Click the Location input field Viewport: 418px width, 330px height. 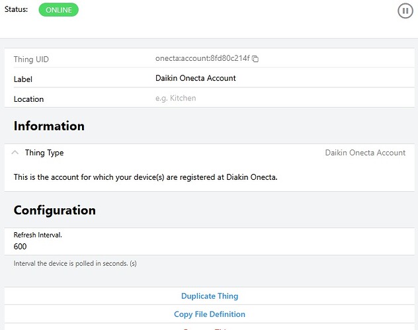pos(284,98)
